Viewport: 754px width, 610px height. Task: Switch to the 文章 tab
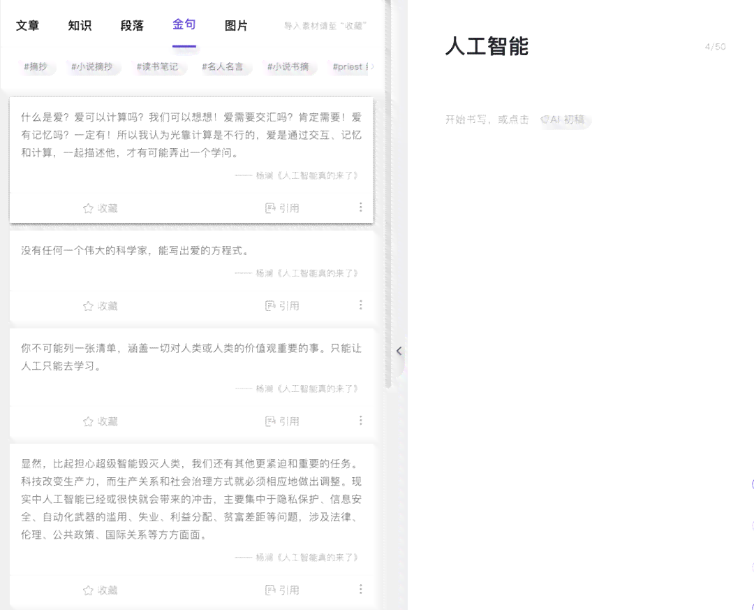(27, 26)
